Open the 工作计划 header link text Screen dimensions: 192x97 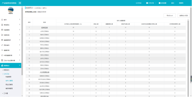coord(151,3)
